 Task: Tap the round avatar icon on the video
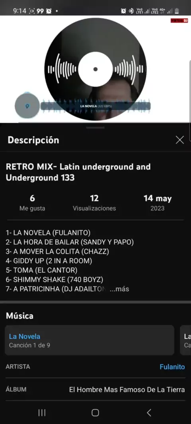pyautogui.click(x=27, y=106)
